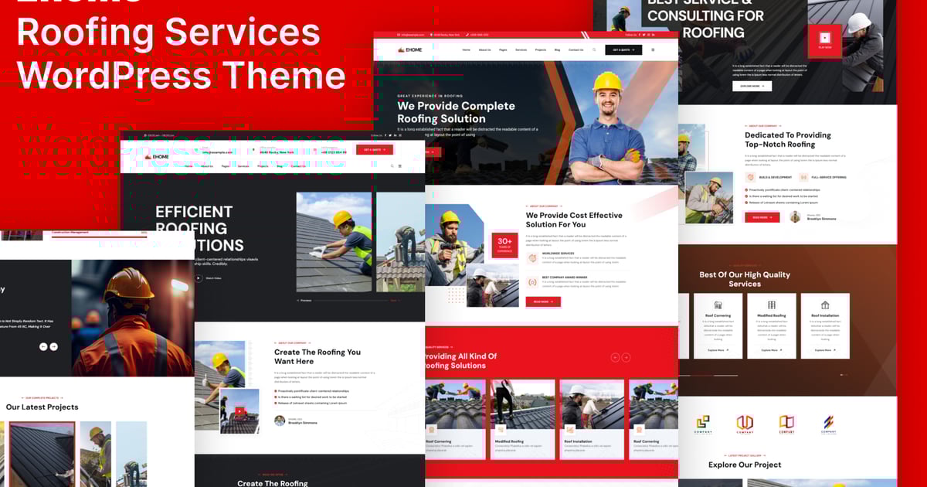The image size is (927, 487).
Task: Click Read More under Cost Effective Solution
Action: tap(543, 301)
